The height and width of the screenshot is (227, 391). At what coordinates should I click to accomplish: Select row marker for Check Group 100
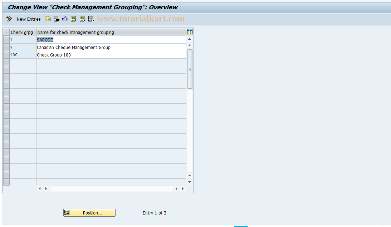pos(6,55)
